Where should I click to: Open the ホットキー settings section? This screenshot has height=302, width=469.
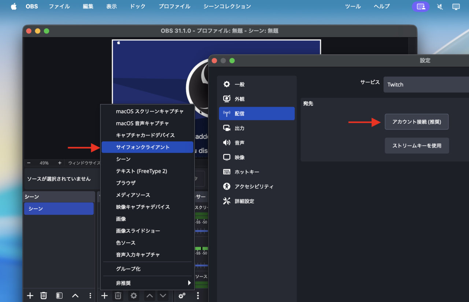(244, 172)
